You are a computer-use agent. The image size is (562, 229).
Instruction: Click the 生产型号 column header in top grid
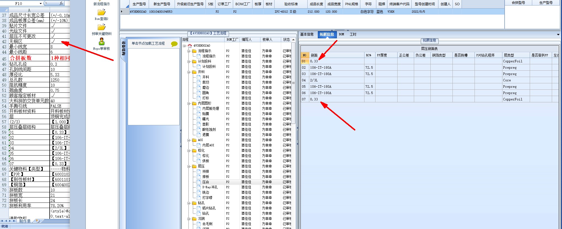pyautogui.click(x=139, y=4)
